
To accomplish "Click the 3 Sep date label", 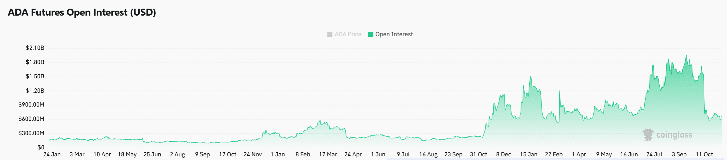I will [679, 154].
